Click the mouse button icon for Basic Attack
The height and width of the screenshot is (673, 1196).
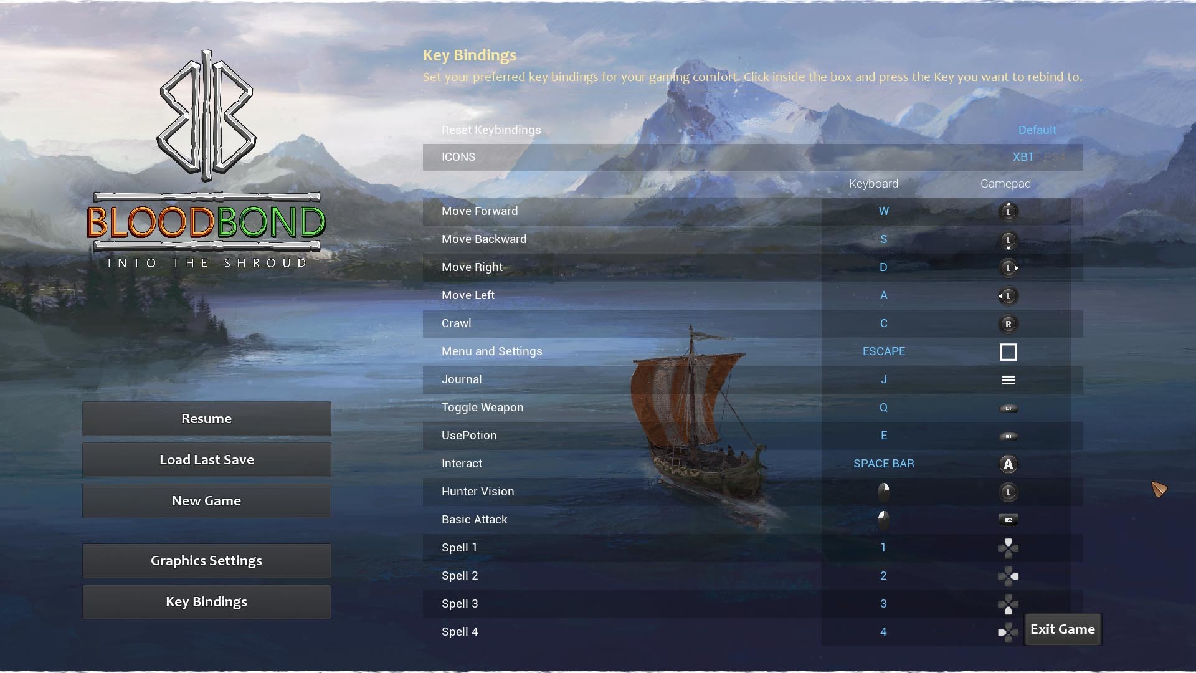click(883, 520)
